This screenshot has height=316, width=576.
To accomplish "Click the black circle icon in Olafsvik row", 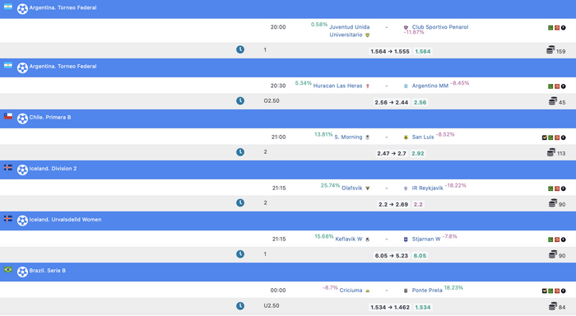I will [563, 188].
